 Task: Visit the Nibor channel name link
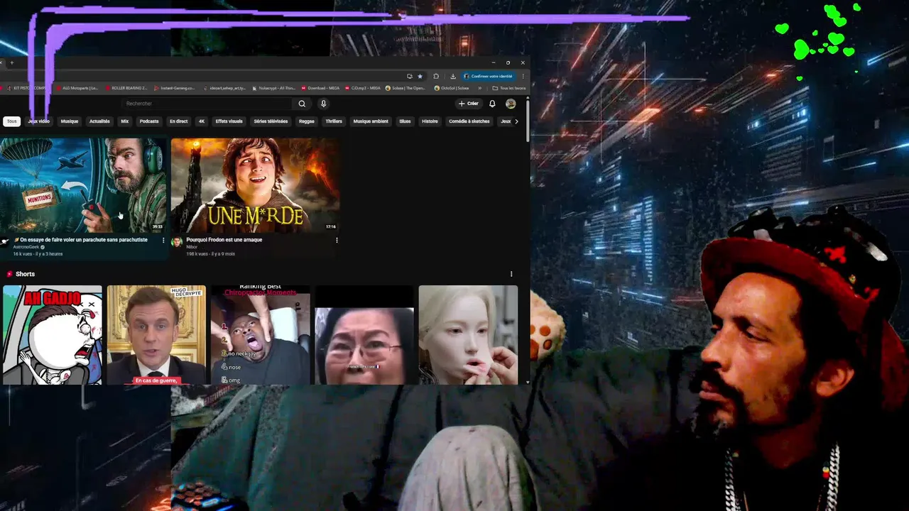[192, 247]
